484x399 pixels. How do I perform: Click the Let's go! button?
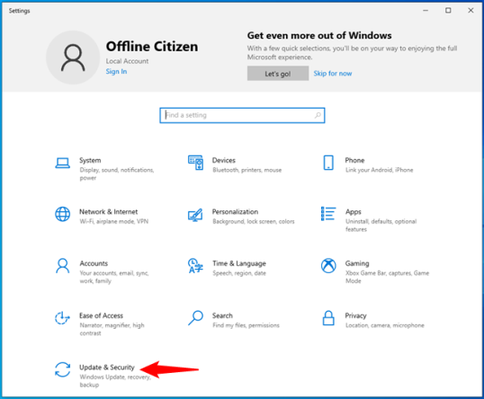[278, 74]
